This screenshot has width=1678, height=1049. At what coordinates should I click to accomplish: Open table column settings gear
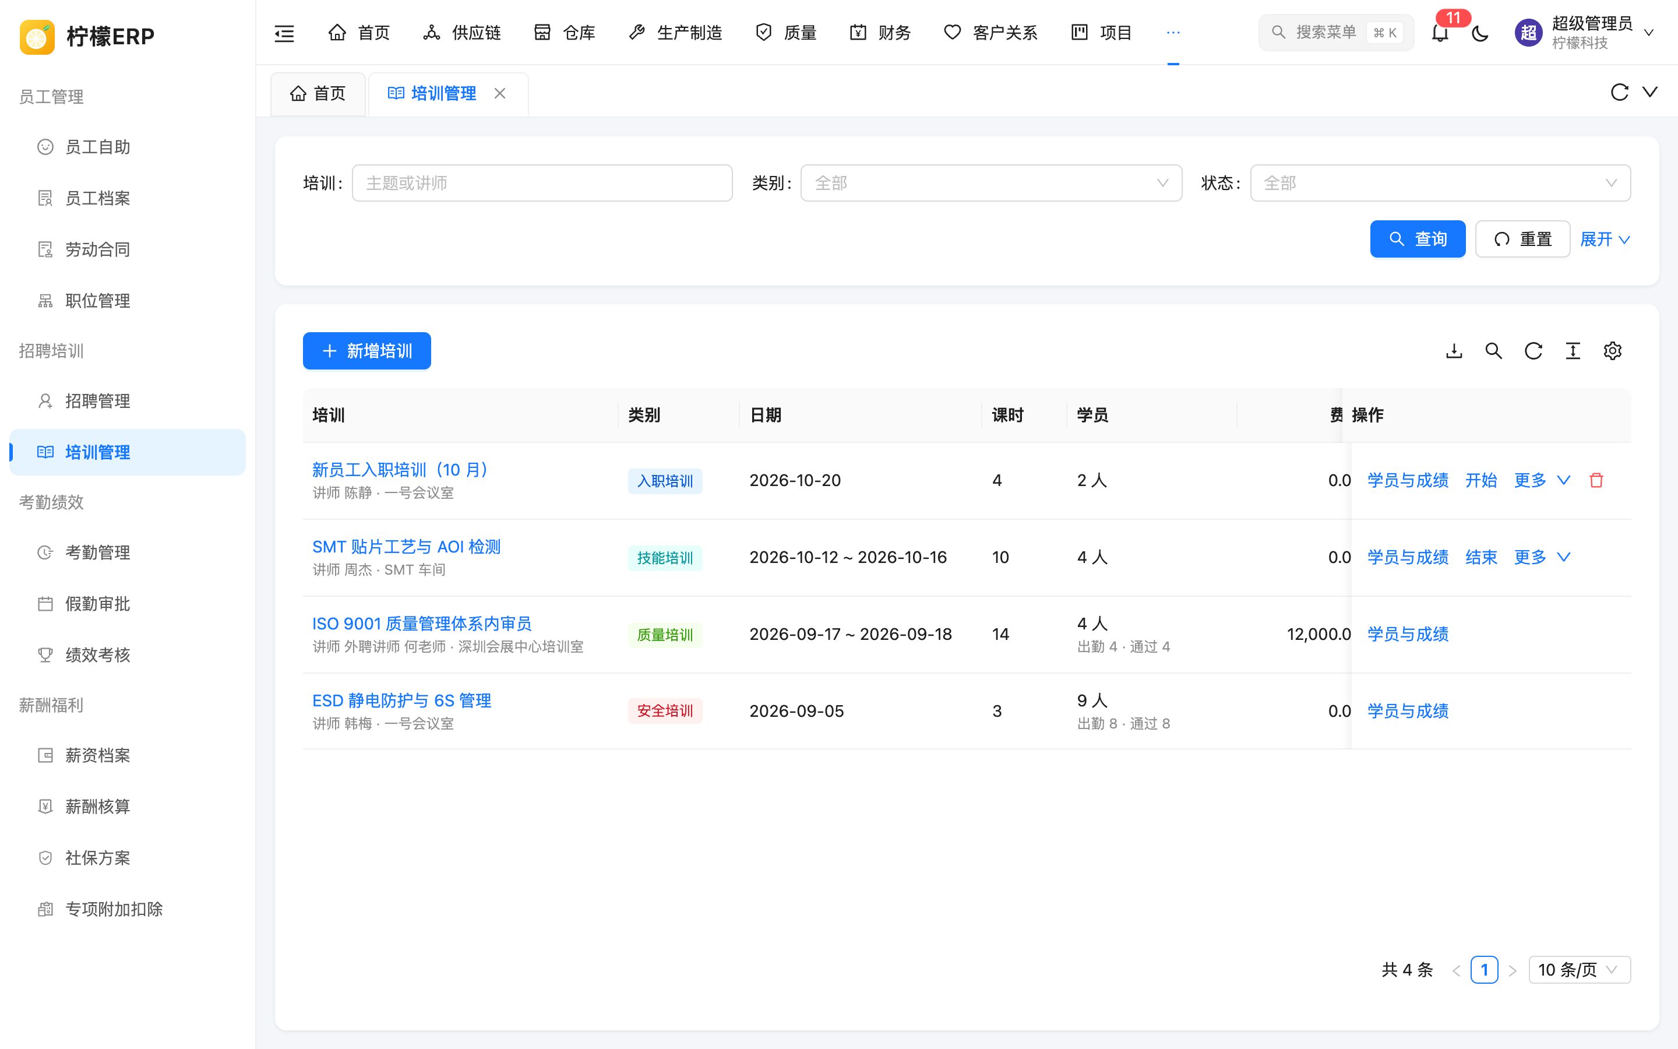coord(1612,351)
